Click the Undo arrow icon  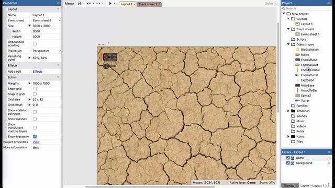tap(88, 4)
